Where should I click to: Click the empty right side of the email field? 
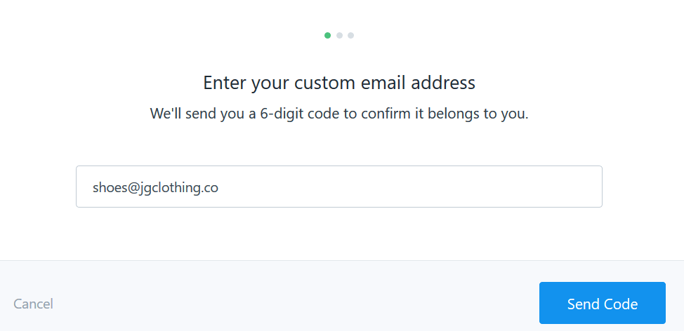click(x=456, y=187)
